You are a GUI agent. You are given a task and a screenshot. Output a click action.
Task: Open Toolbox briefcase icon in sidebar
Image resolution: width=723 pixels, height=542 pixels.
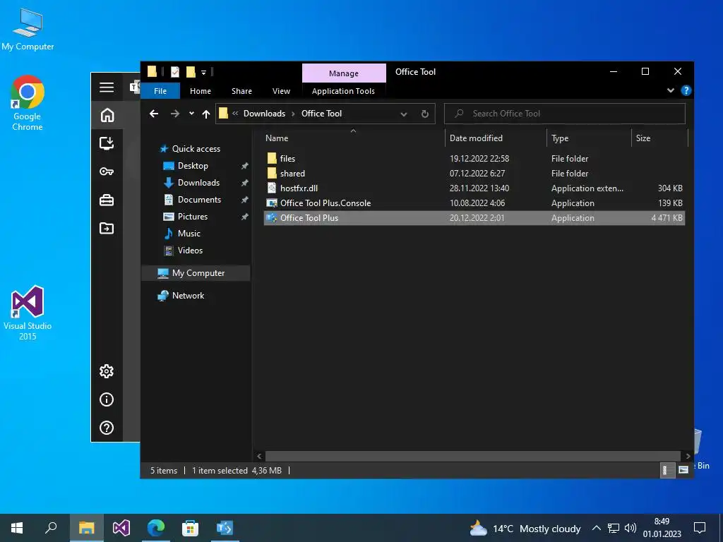tap(107, 200)
